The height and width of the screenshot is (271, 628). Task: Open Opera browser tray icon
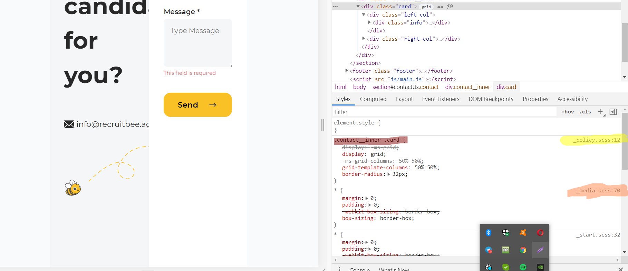click(x=540, y=233)
